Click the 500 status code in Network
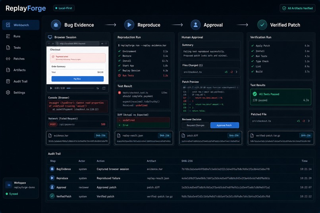This screenshot has width=320, height=213. click(103, 124)
